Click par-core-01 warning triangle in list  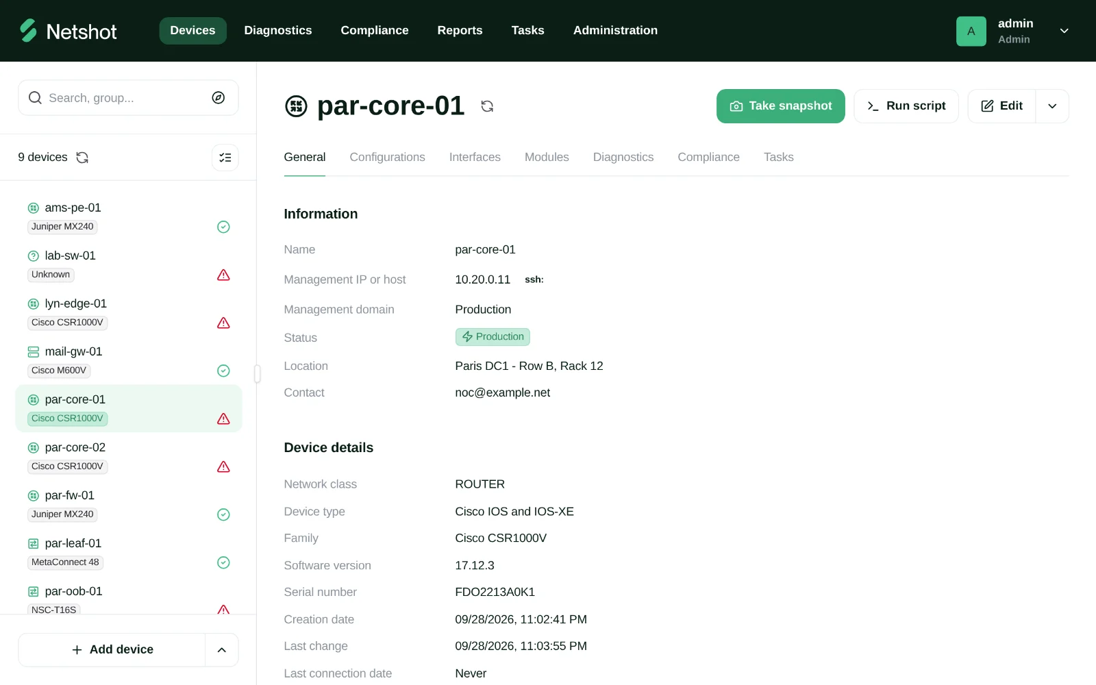pos(223,419)
